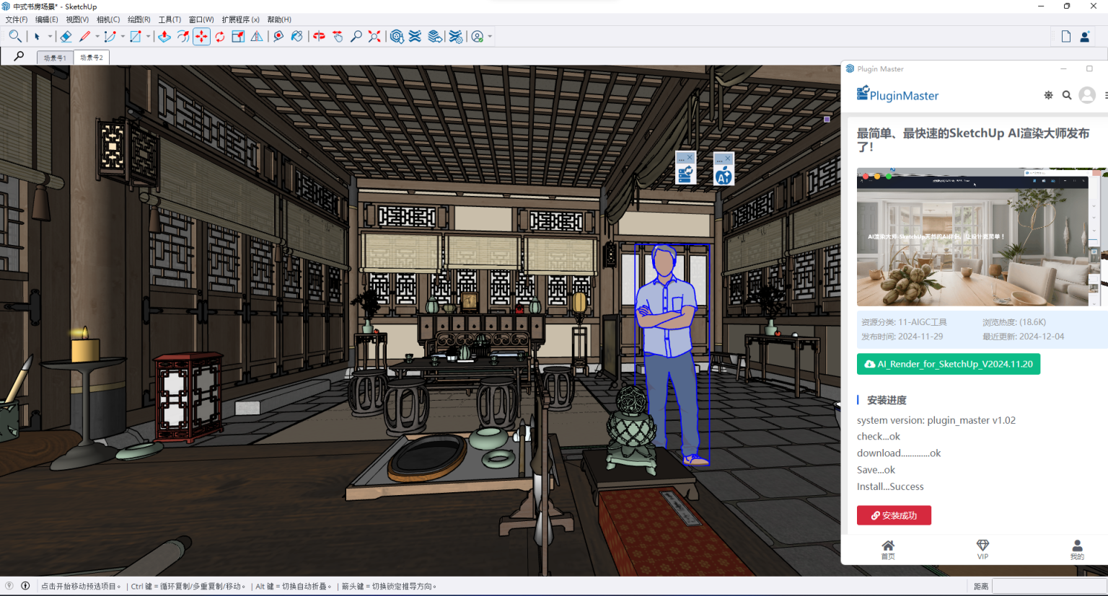Switch to the 场景号2 scene tab
1108x596 pixels.
point(91,56)
